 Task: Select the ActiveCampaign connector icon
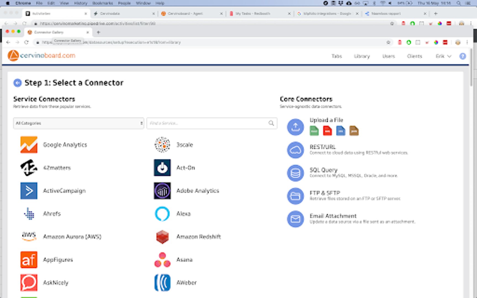point(29,191)
